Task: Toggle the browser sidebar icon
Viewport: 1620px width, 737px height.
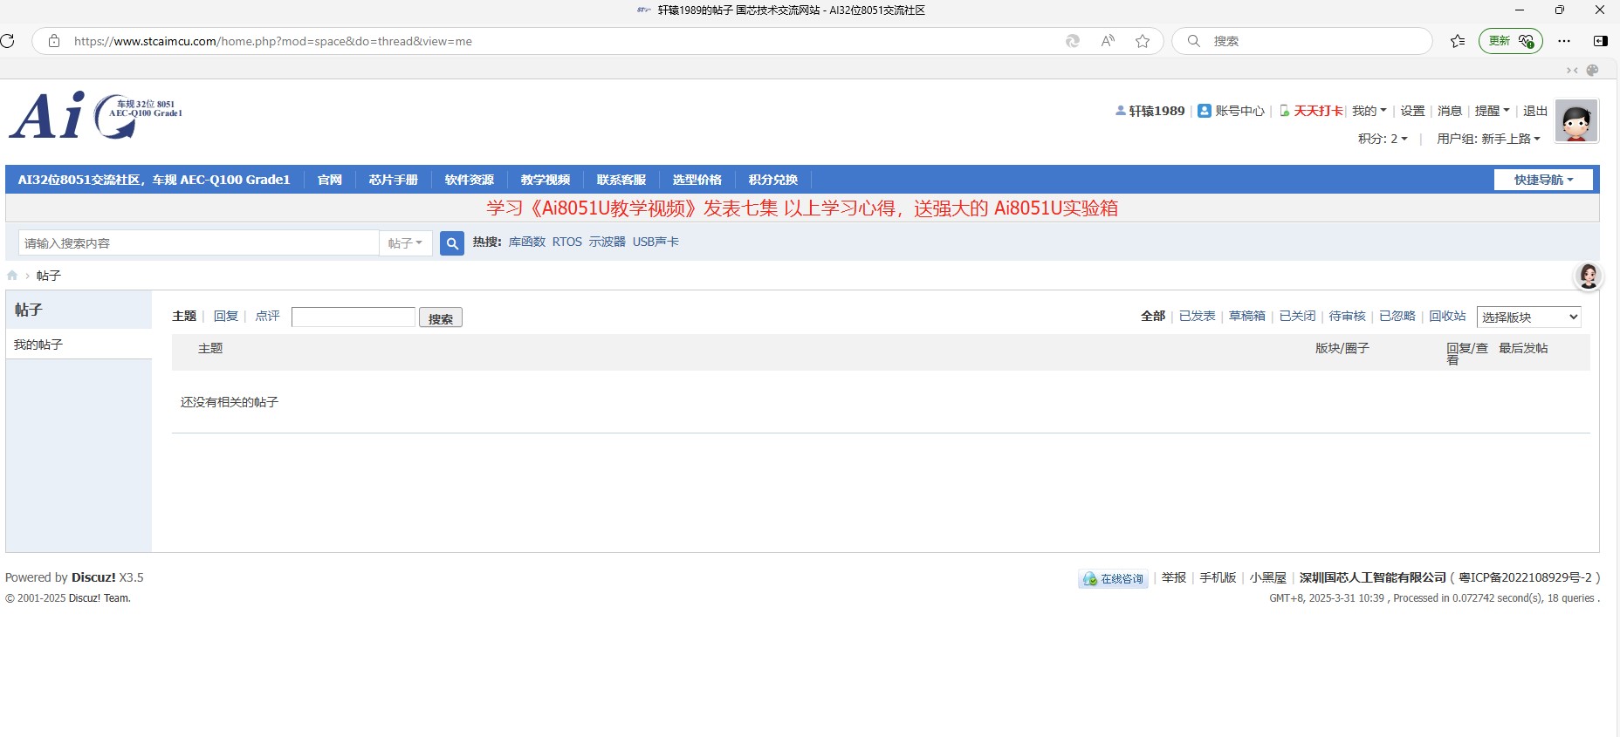Action: click(x=1601, y=41)
